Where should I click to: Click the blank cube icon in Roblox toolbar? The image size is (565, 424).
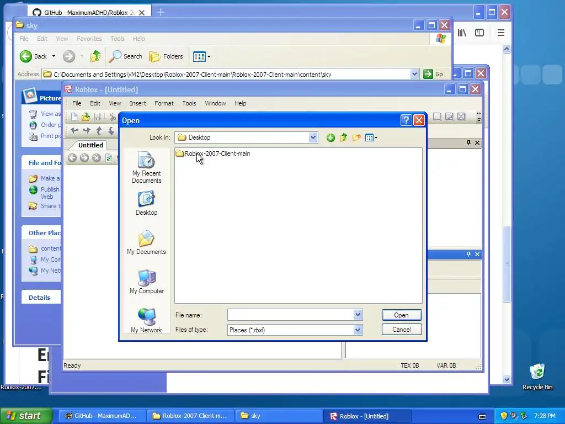(437, 116)
